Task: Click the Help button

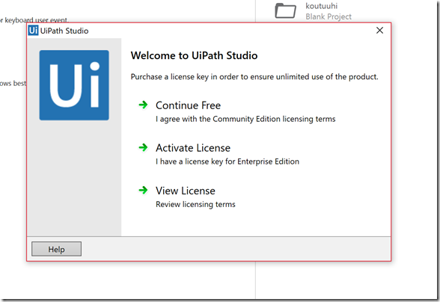Action: [56, 249]
